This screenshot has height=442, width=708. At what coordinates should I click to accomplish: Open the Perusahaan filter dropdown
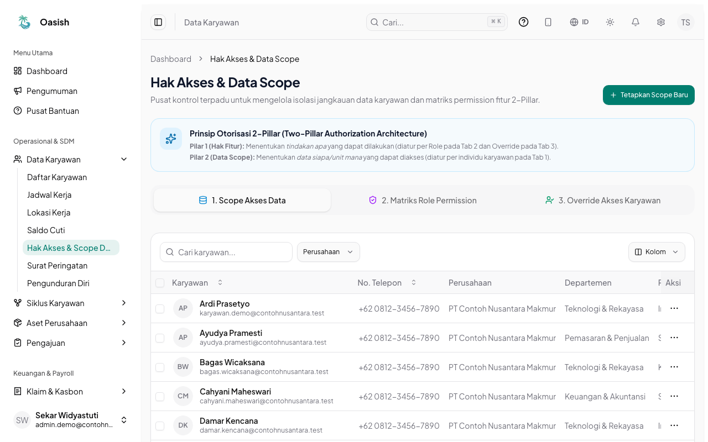(329, 252)
